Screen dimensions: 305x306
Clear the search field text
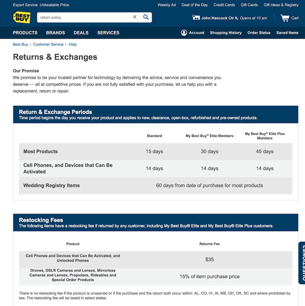click(x=135, y=17)
